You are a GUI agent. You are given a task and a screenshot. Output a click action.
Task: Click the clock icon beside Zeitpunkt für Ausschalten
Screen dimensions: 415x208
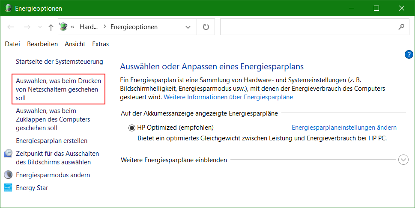[8, 153]
